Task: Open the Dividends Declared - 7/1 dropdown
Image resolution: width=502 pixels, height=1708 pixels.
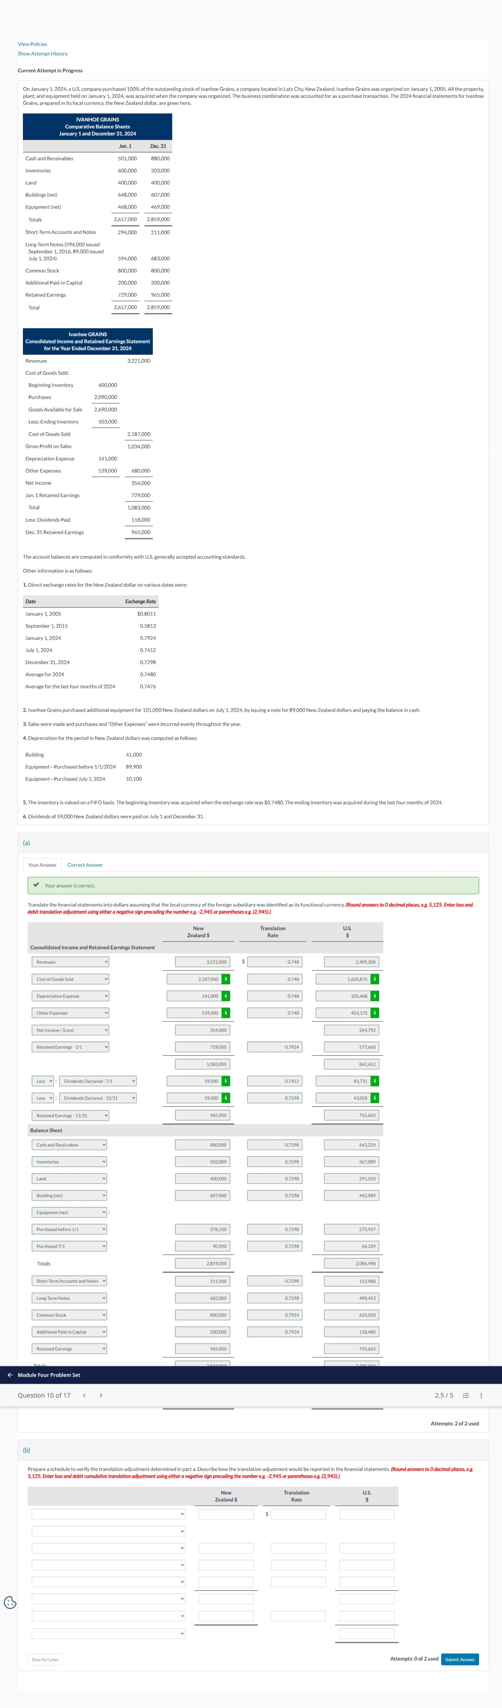Action: pyautogui.click(x=98, y=1081)
